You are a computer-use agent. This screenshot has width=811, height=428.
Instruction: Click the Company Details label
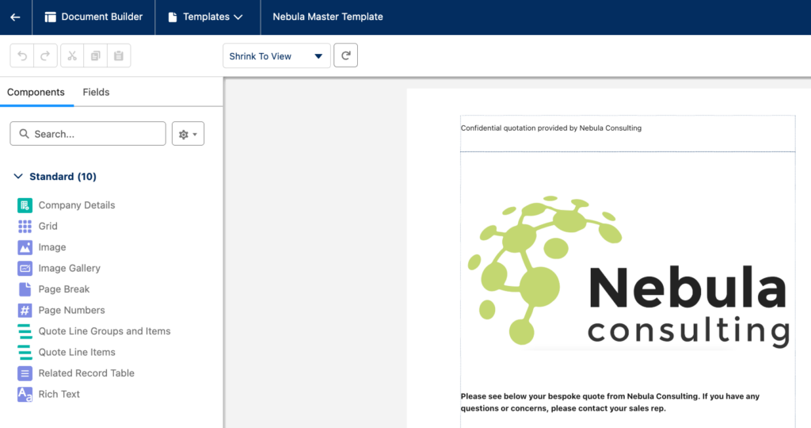(77, 205)
